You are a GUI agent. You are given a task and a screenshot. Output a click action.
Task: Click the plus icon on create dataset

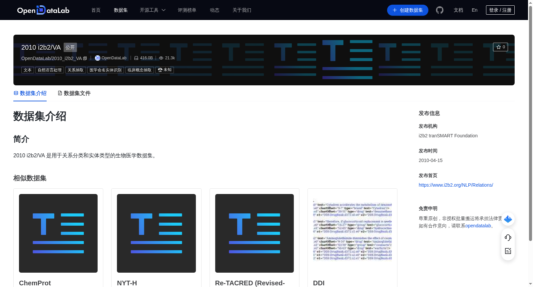(395, 10)
